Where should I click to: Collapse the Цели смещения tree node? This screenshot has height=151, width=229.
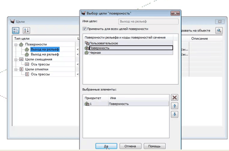(15, 59)
